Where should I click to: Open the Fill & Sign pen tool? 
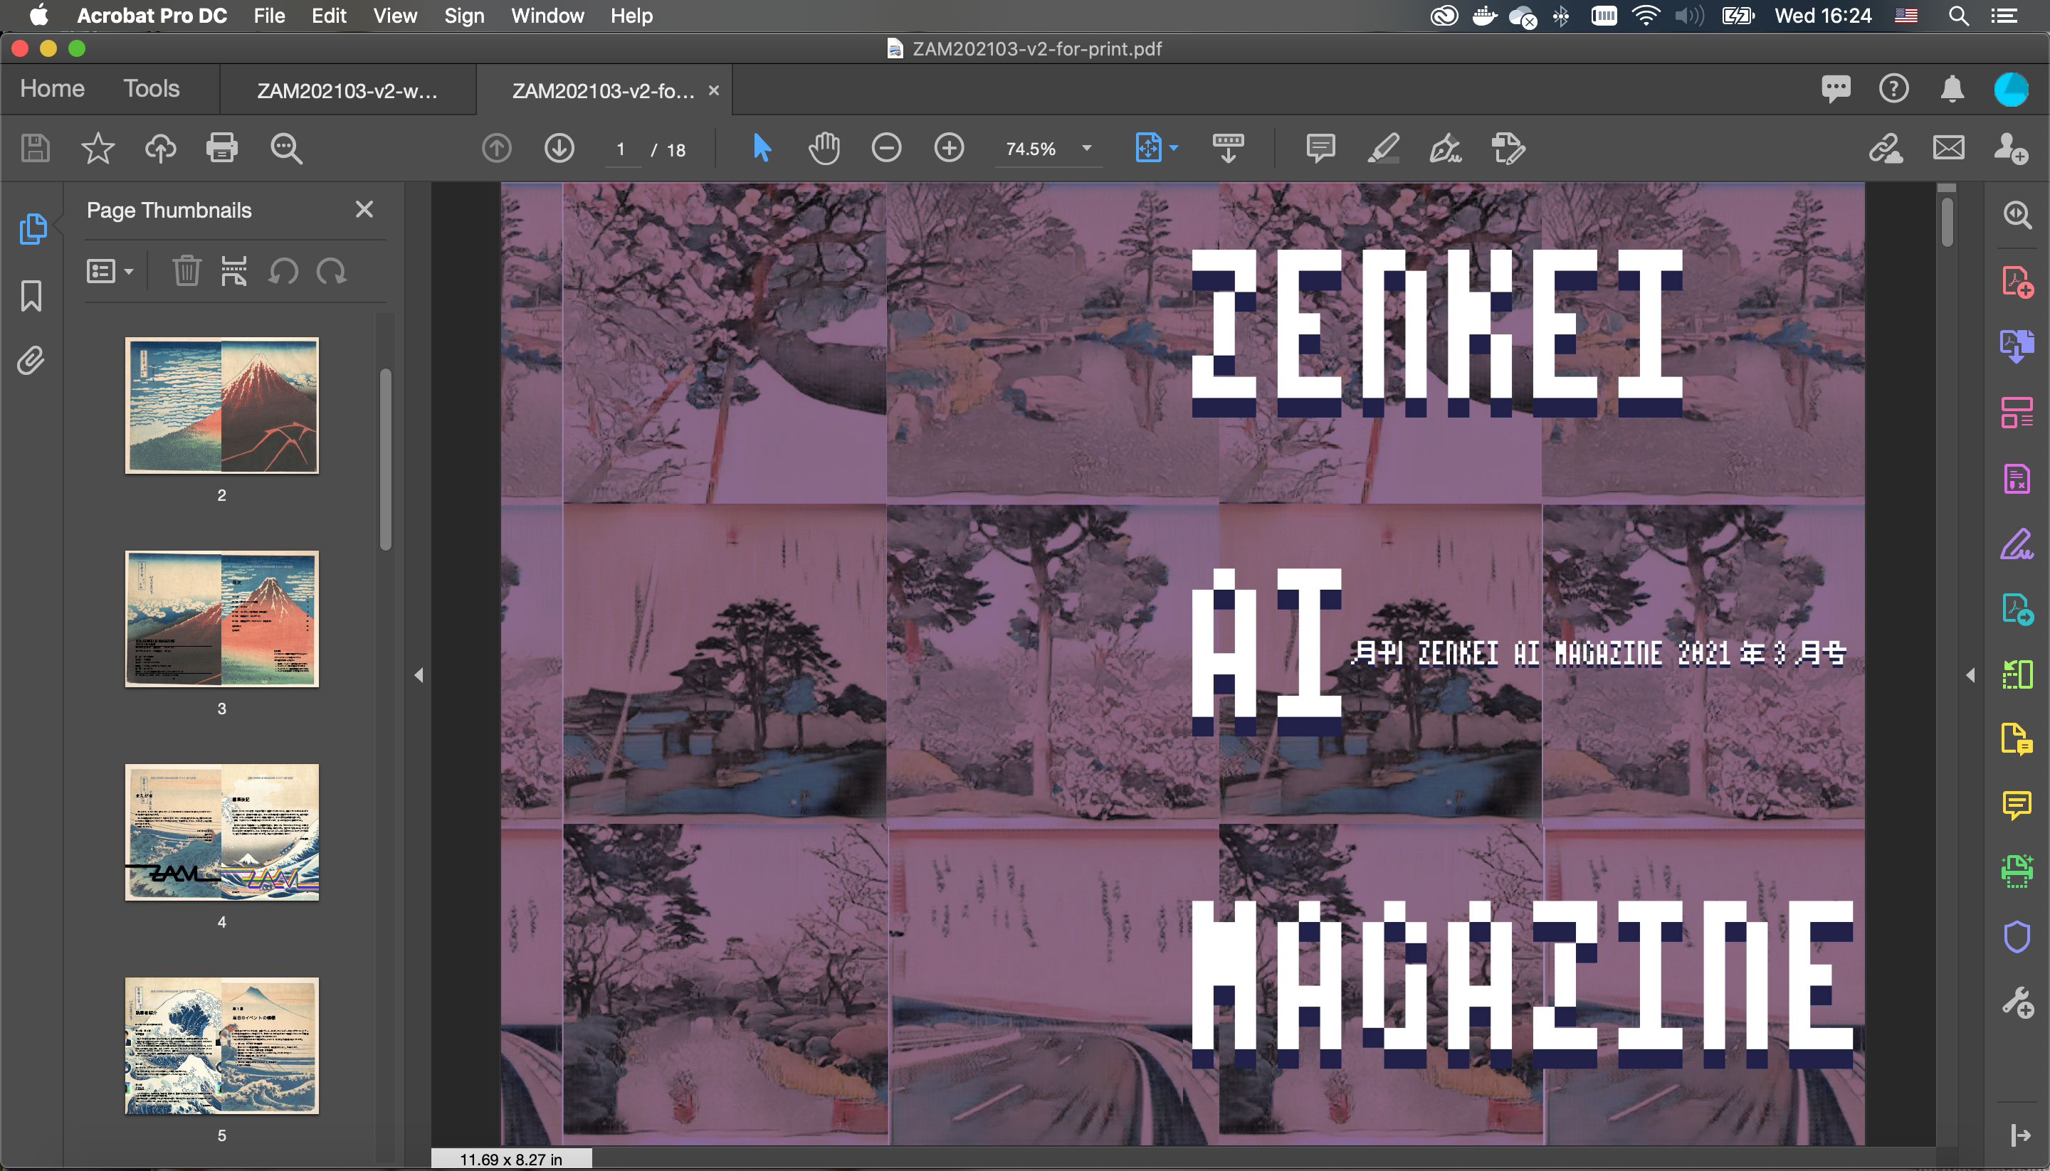[x=1445, y=149]
